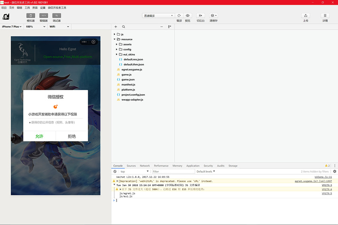Switch to the Storage tab
Viewport: 338px width, 225px height.
pos(233,166)
